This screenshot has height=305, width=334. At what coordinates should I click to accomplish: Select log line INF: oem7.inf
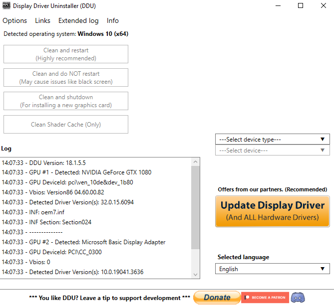click(33, 212)
